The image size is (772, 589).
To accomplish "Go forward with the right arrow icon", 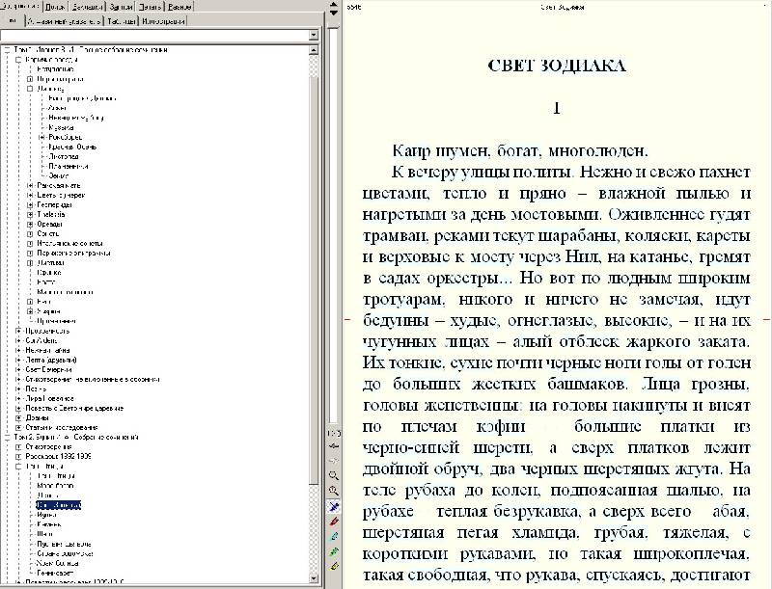I will (x=334, y=461).
